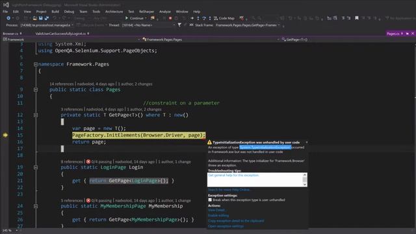Open the Process dropdown
Viewport: 416px width, 234px height.
(x=47, y=25)
